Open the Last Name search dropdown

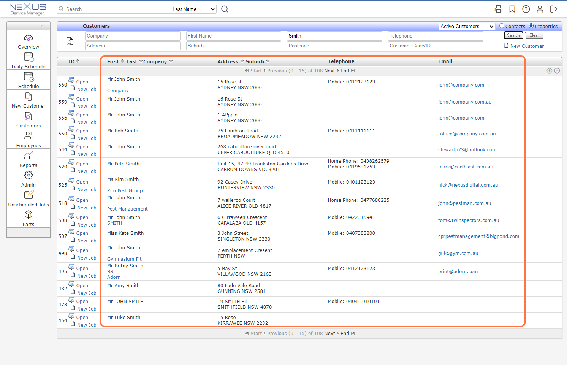[x=193, y=9]
